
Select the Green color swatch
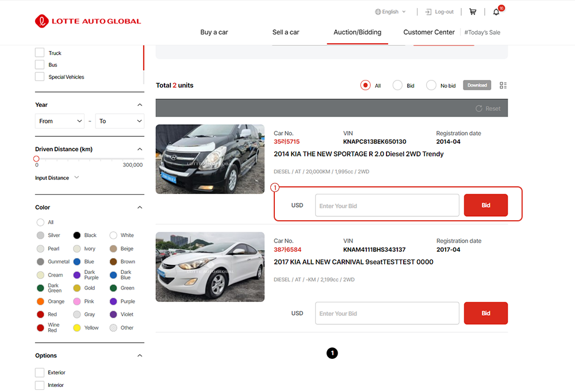[113, 288]
